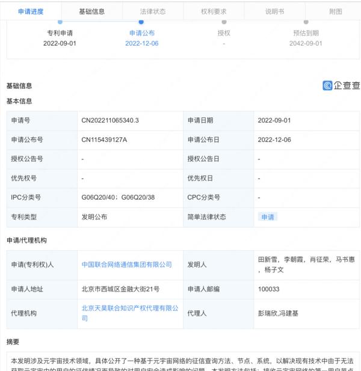Select the 申请公布日 value 2022-12-06
Screen dimensions: 361x371
274,140
